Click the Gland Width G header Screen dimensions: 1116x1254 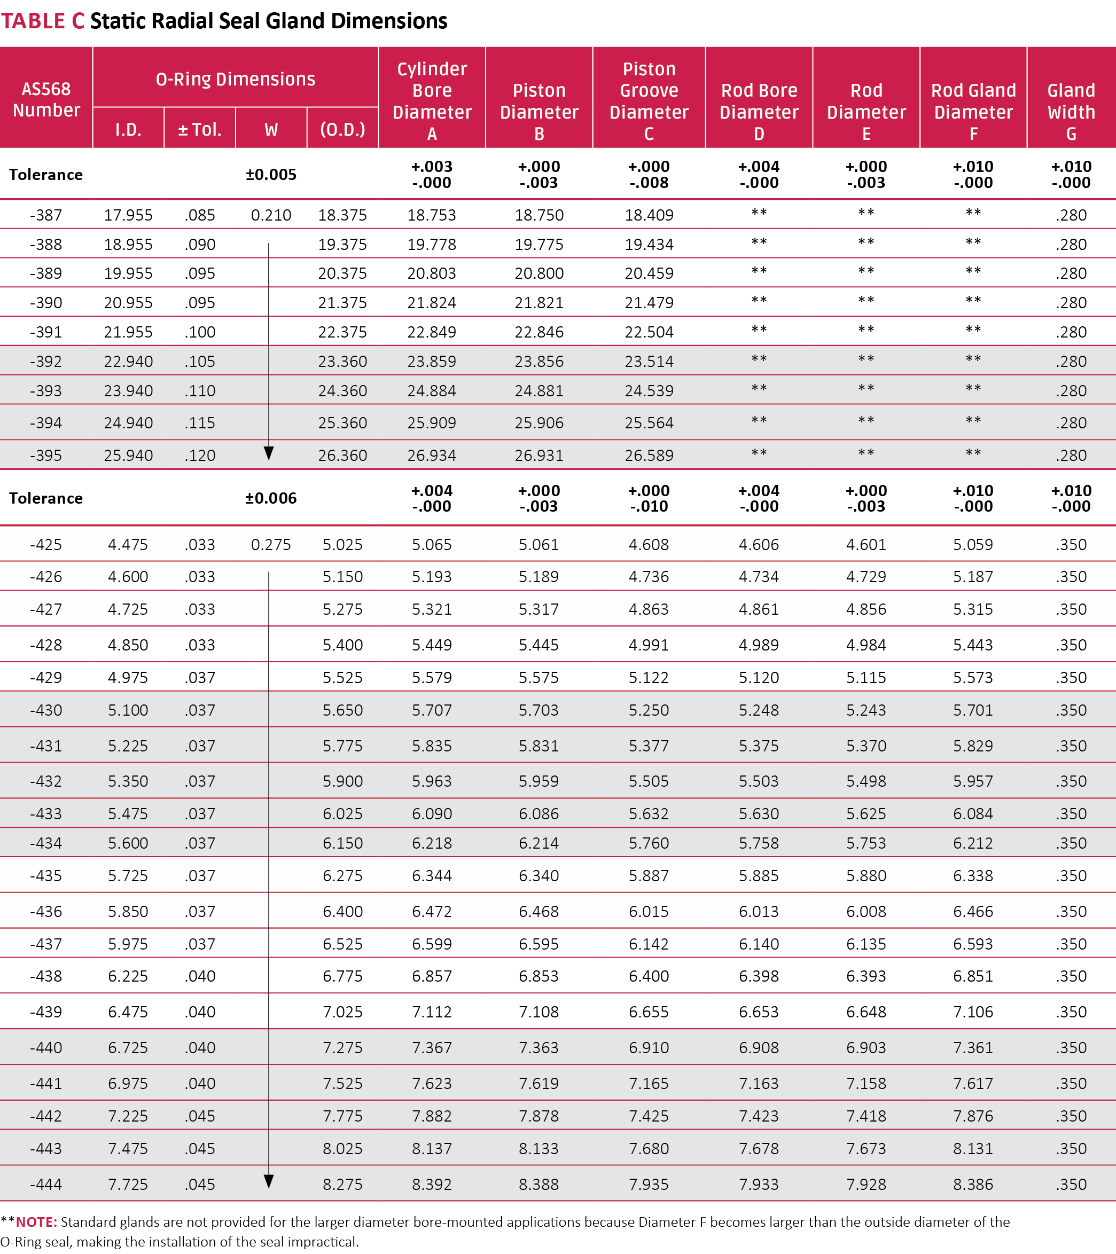click(x=1071, y=112)
